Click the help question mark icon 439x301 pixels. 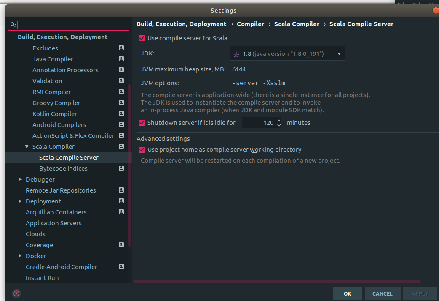coord(16,293)
